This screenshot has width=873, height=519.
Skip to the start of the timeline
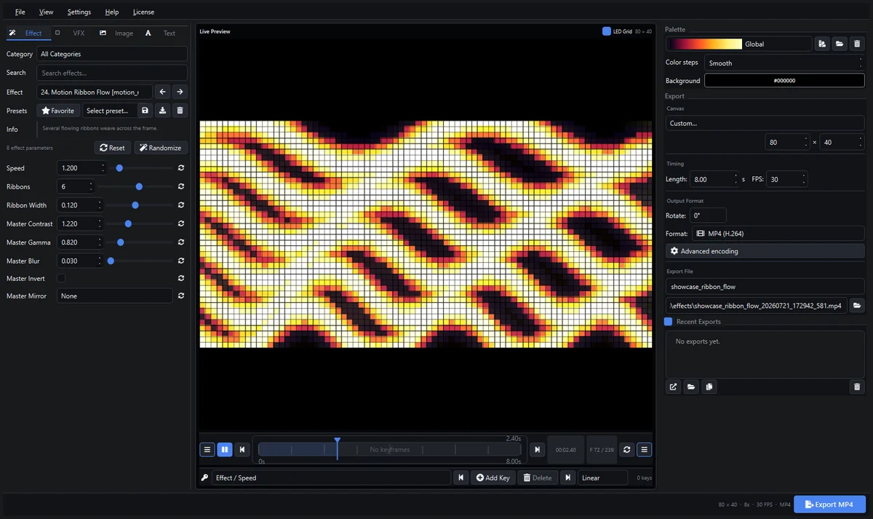coord(243,450)
